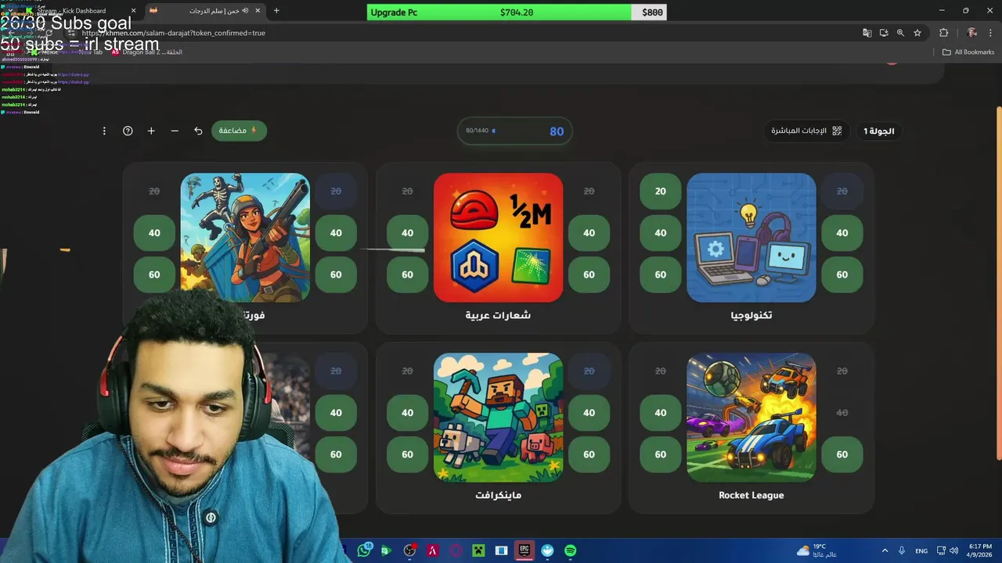Pick right 40-point question of Fortnite card
The image size is (1002, 563).
[x=336, y=233]
